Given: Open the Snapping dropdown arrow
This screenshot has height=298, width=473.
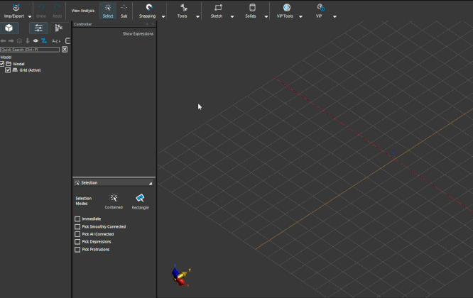Looking at the screenshot, I should (163, 16).
